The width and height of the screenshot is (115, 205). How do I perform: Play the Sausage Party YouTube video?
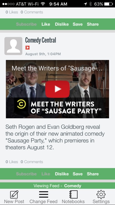point(58,89)
